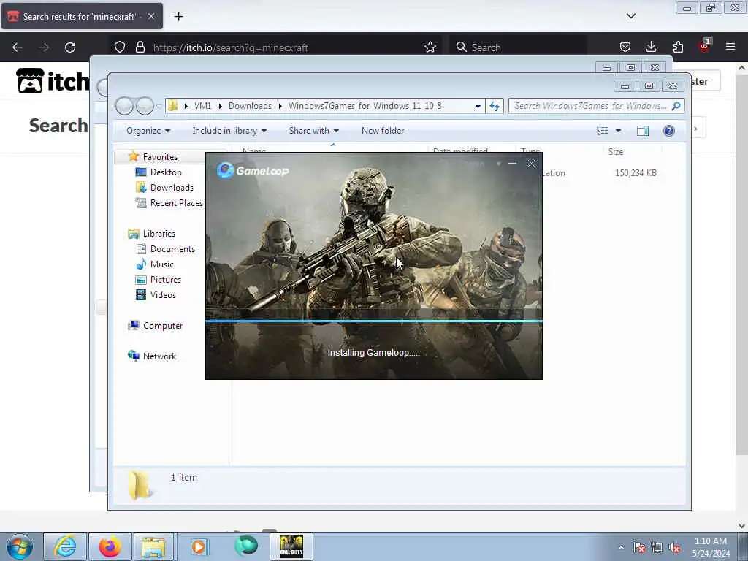Open Explorer help icon

pyautogui.click(x=669, y=131)
